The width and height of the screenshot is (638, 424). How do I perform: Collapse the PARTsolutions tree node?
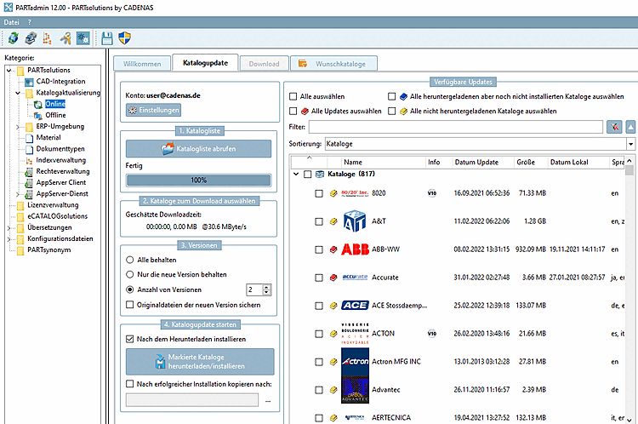[9, 71]
